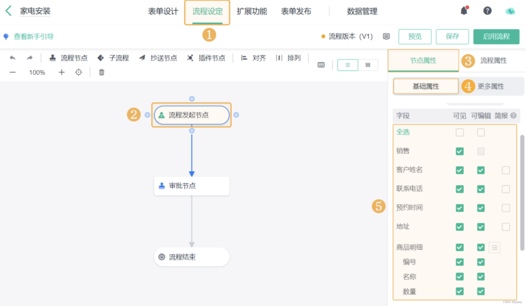Click the plus handle above 流程发起节点
The image size is (526, 306).
[191, 99]
